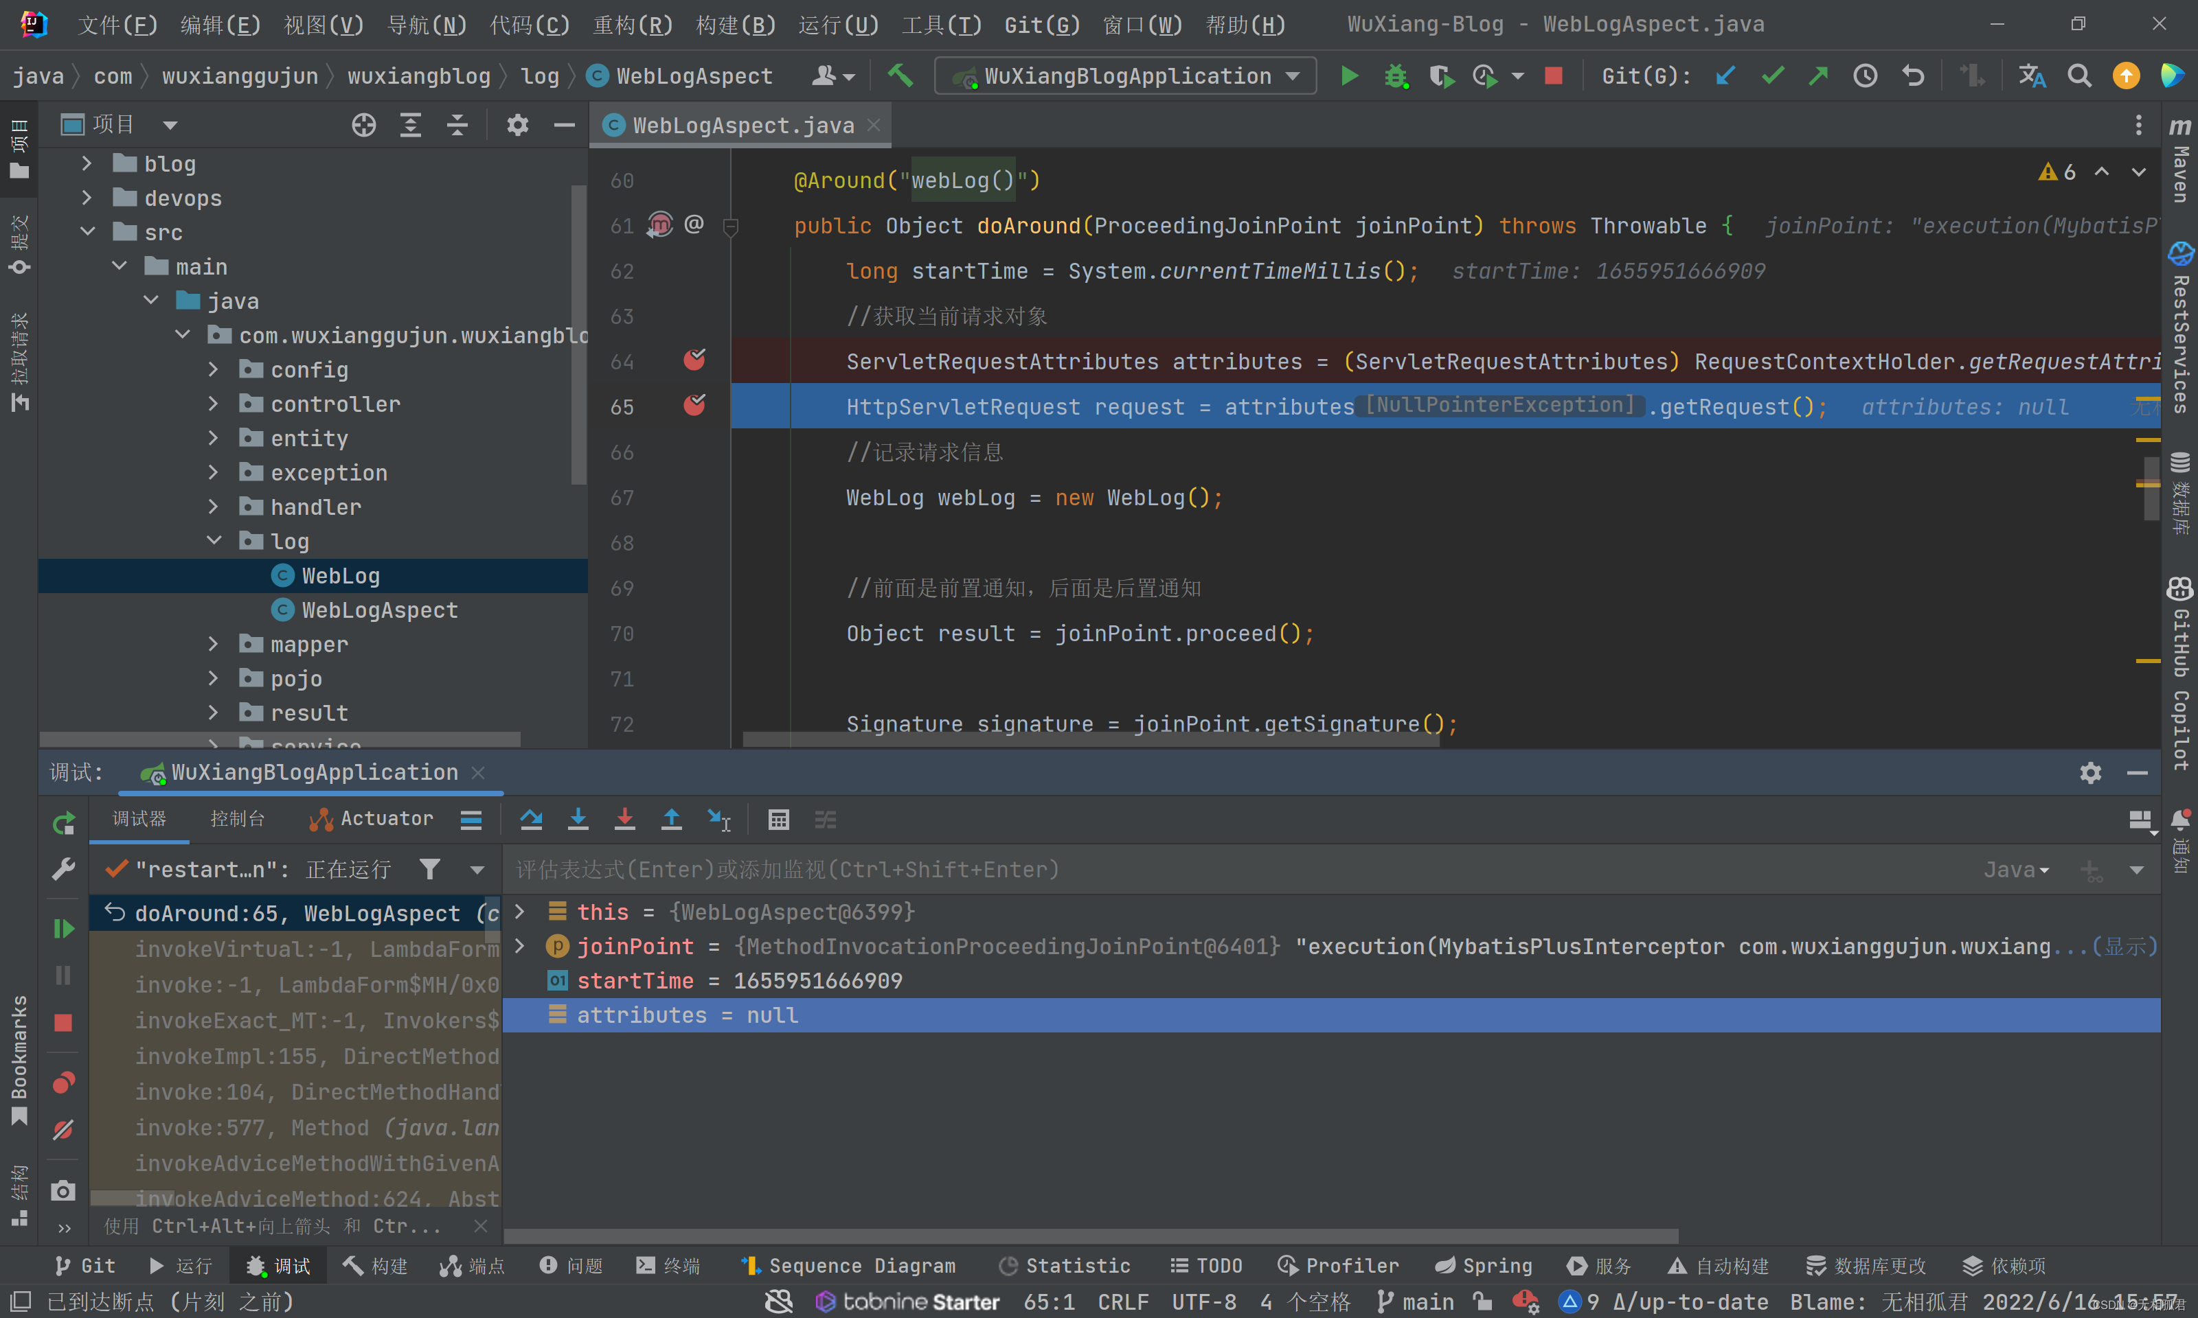Click the Step Into debug icon

[578, 819]
